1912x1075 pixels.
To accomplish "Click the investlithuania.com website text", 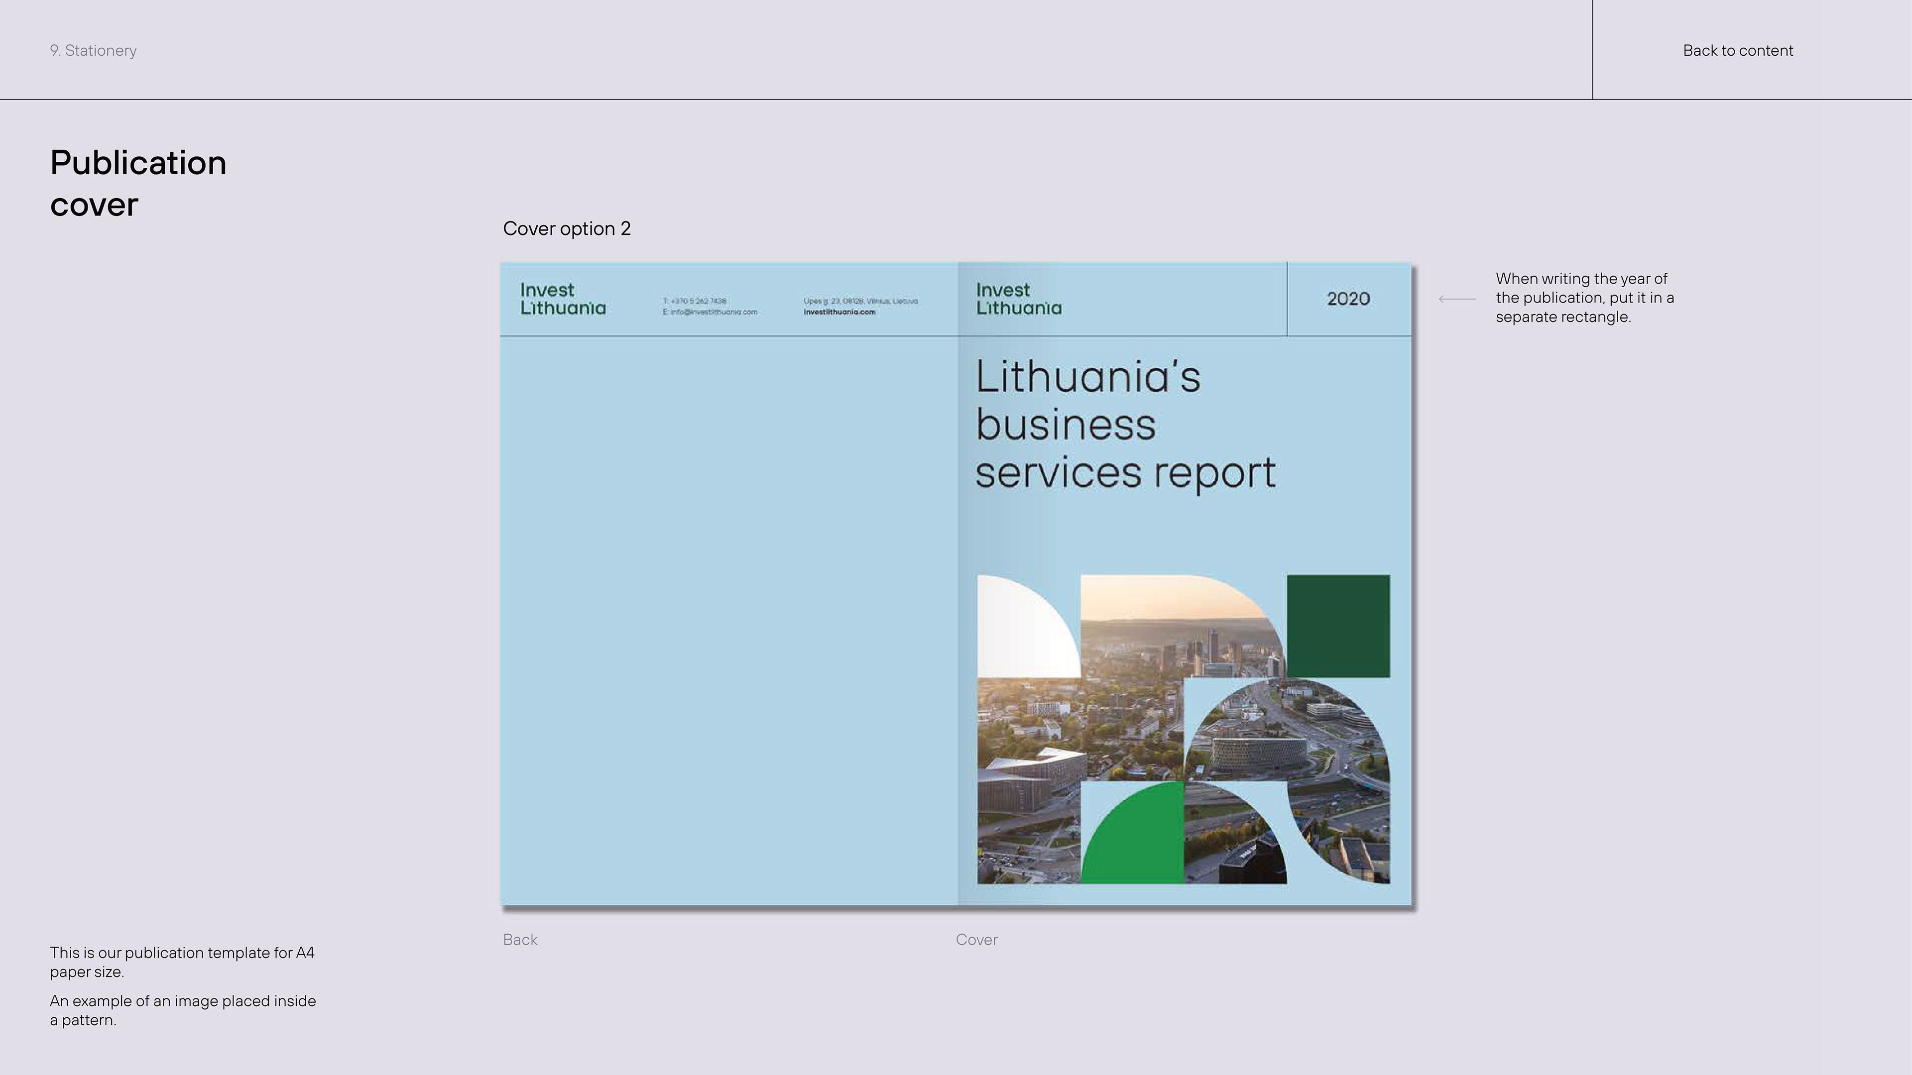I will point(838,313).
